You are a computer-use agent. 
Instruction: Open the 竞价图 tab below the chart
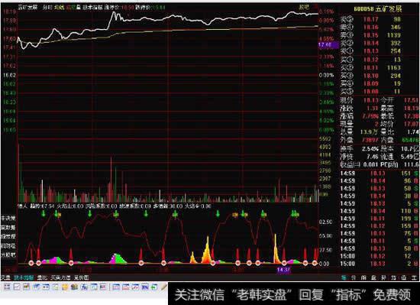(82, 277)
